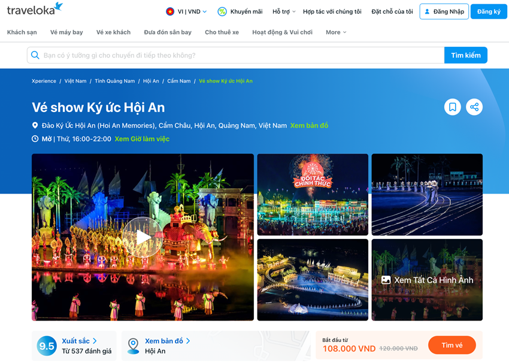Viewport: 509px width, 363px height.
Task: Click the Tìm vé button
Action: click(x=452, y=345)
